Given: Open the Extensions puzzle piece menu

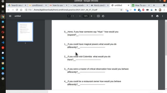Looking at the screenshot, I should (x=156, y=10).
